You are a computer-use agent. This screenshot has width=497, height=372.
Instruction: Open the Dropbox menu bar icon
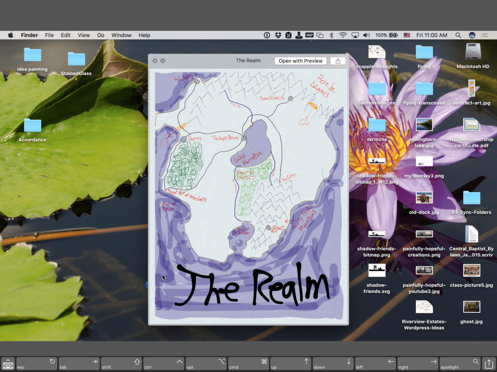pos(278,35)
